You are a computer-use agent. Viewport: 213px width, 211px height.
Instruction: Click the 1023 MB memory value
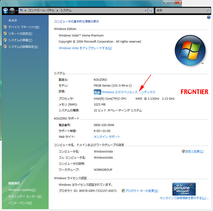click(100, 104)
